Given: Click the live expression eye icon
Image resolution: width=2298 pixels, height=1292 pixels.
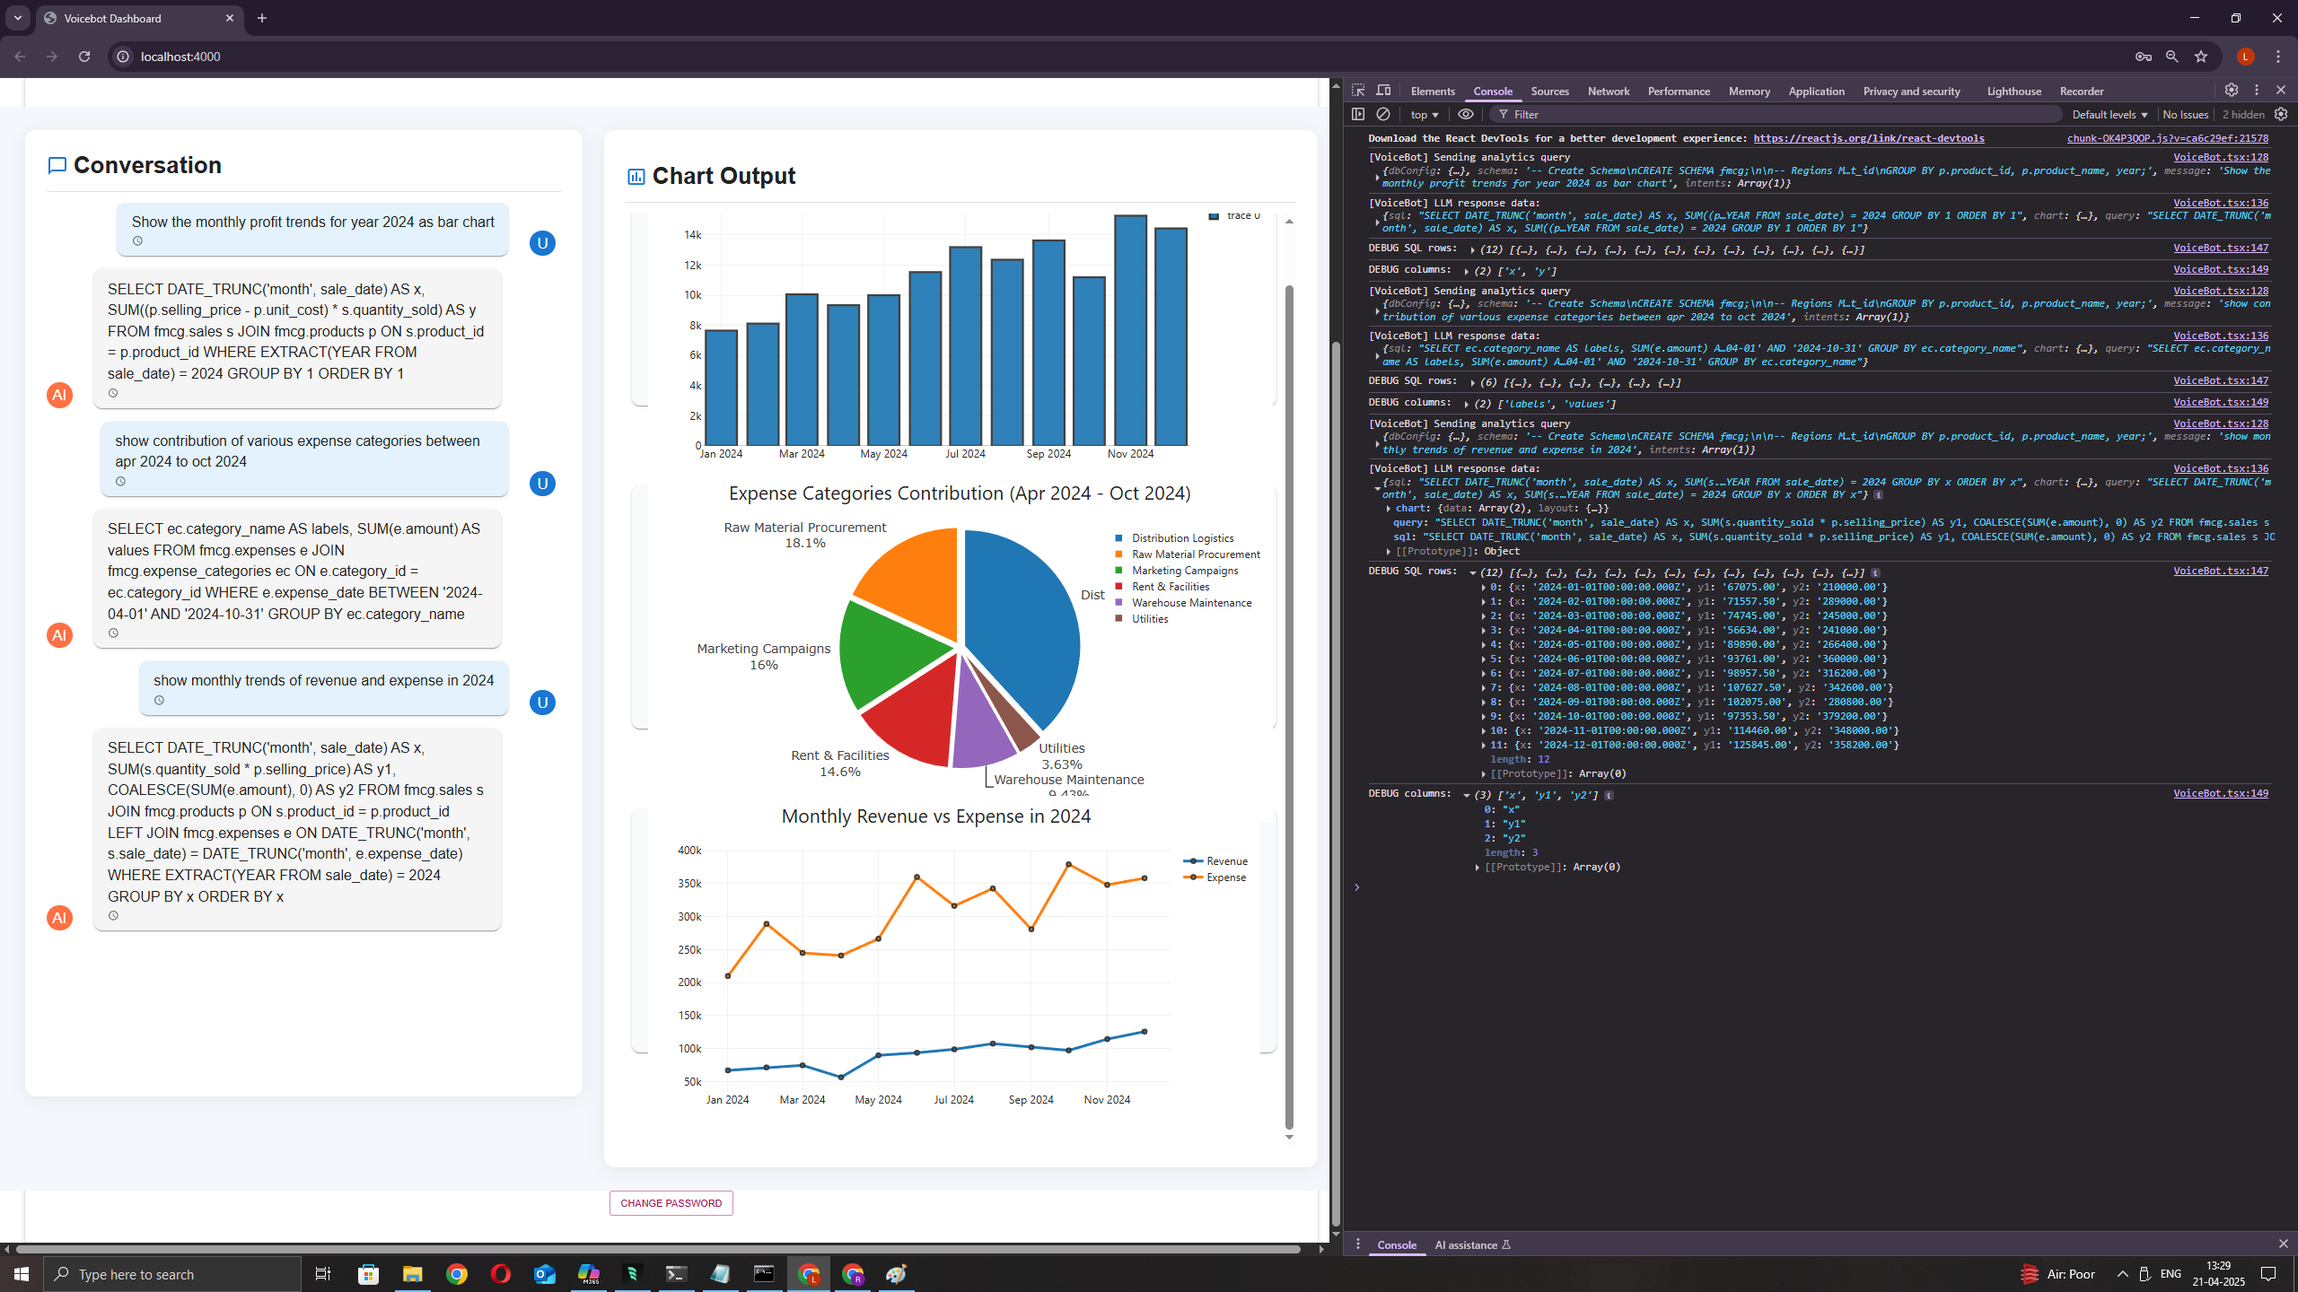Looking at the screenshot, I should point(1466,114).
